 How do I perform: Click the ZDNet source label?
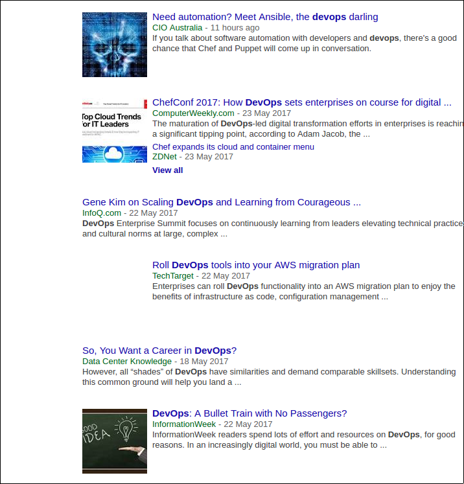click(165, 157)
